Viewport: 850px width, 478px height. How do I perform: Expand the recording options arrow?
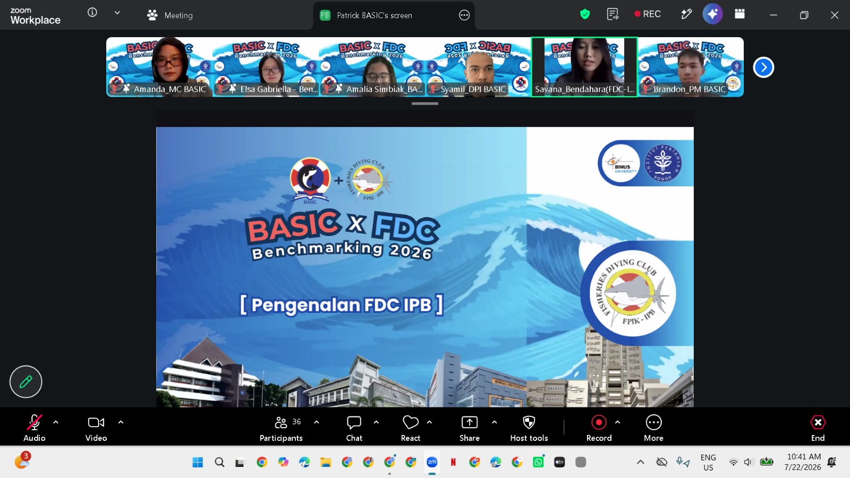pyautogui.click(x=617, y=422)
